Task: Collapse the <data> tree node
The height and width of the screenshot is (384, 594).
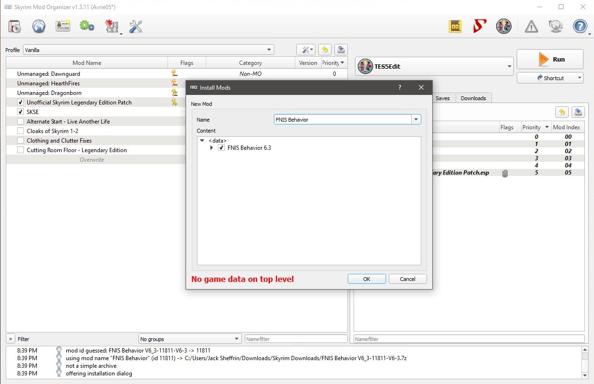Action: coord(203,141)
